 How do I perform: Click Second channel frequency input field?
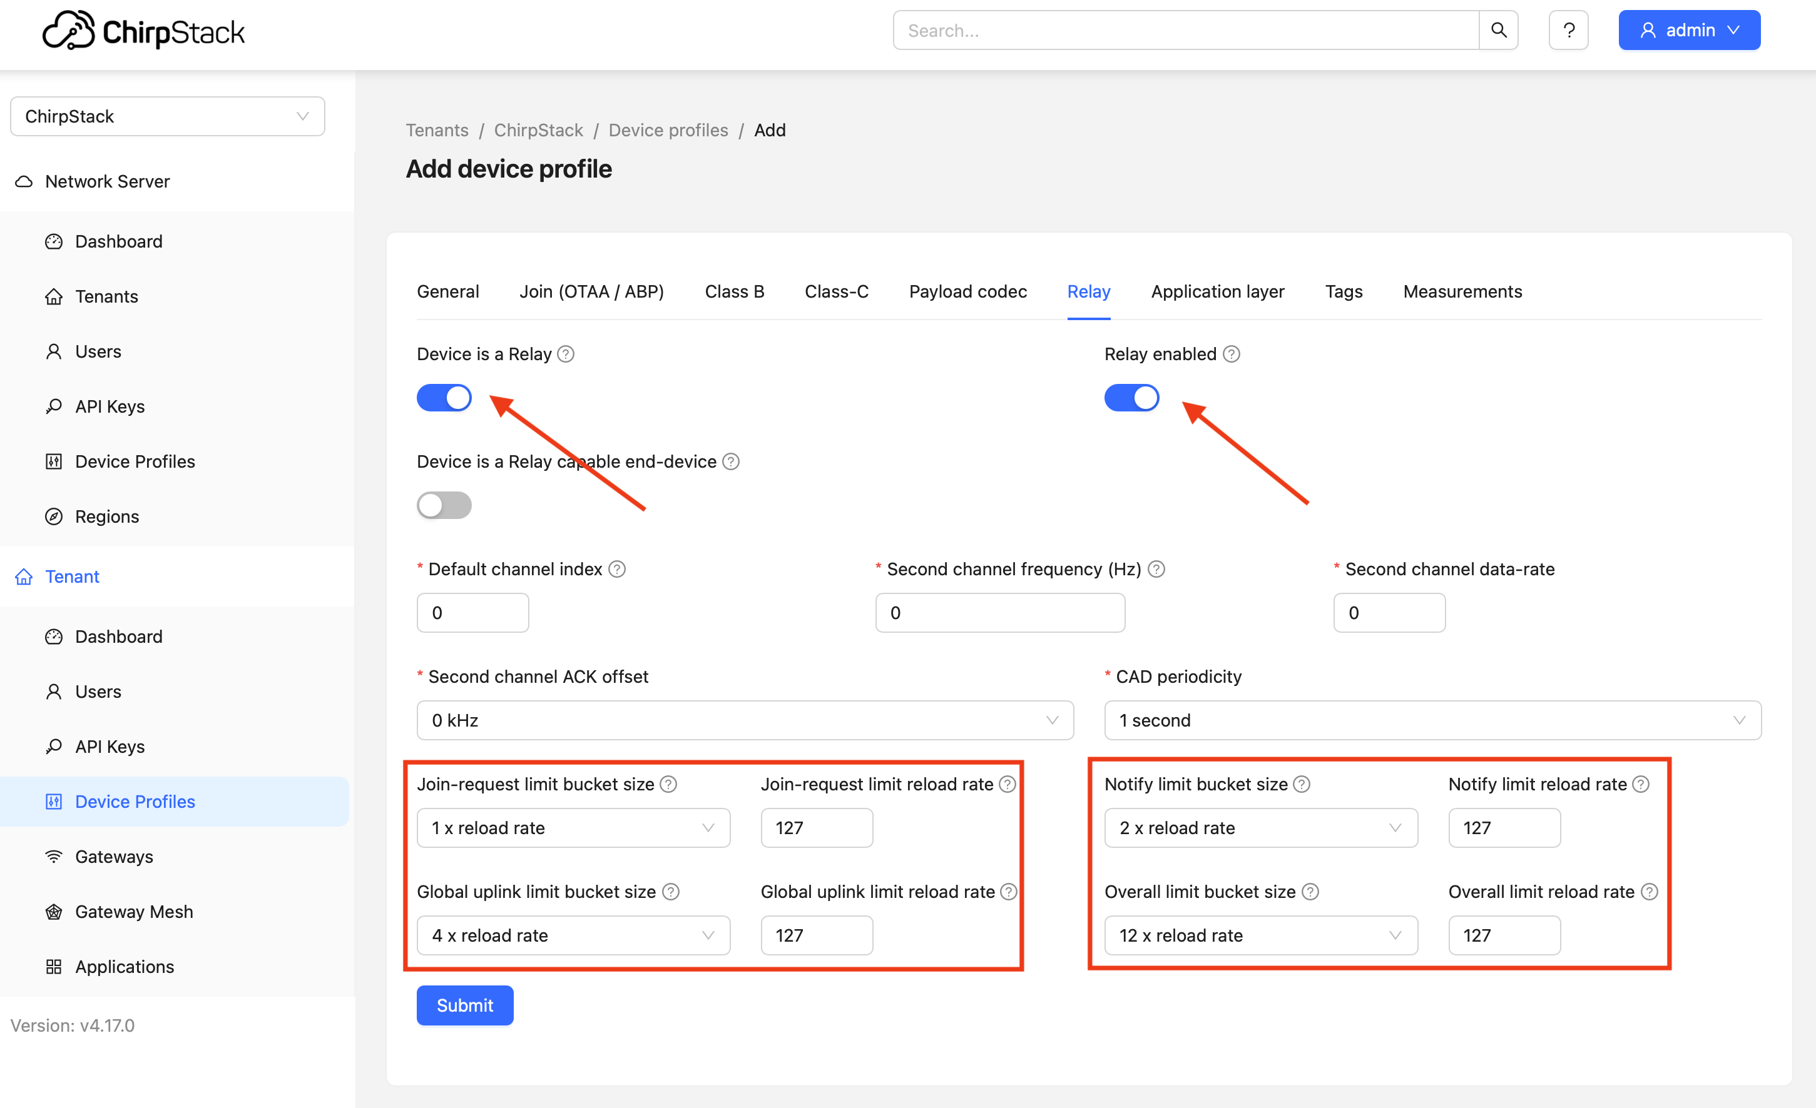pyautogui.click(x=999, y=613)
